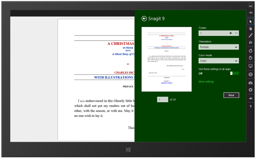Image resolution: width=256 pixels, height=158 pixels.
Task: Toggle 'Use these settings in all apps' switch
Action: click(x=235, y=73)
